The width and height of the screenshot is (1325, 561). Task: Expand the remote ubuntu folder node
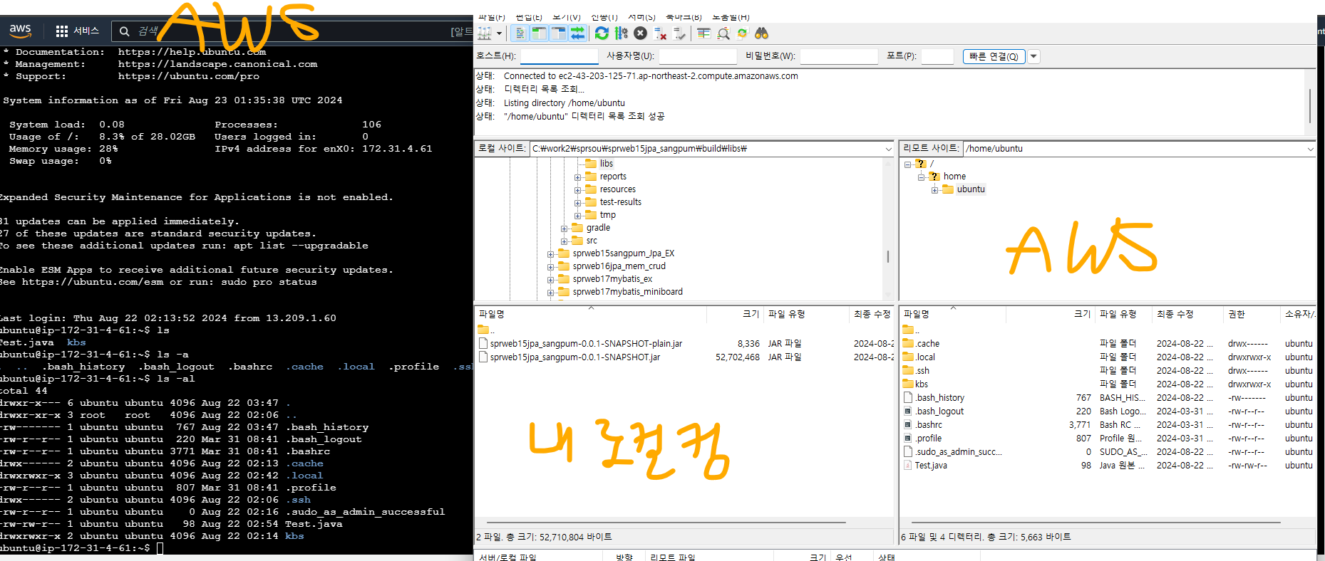pyautogui.click(x=935, y=190)
